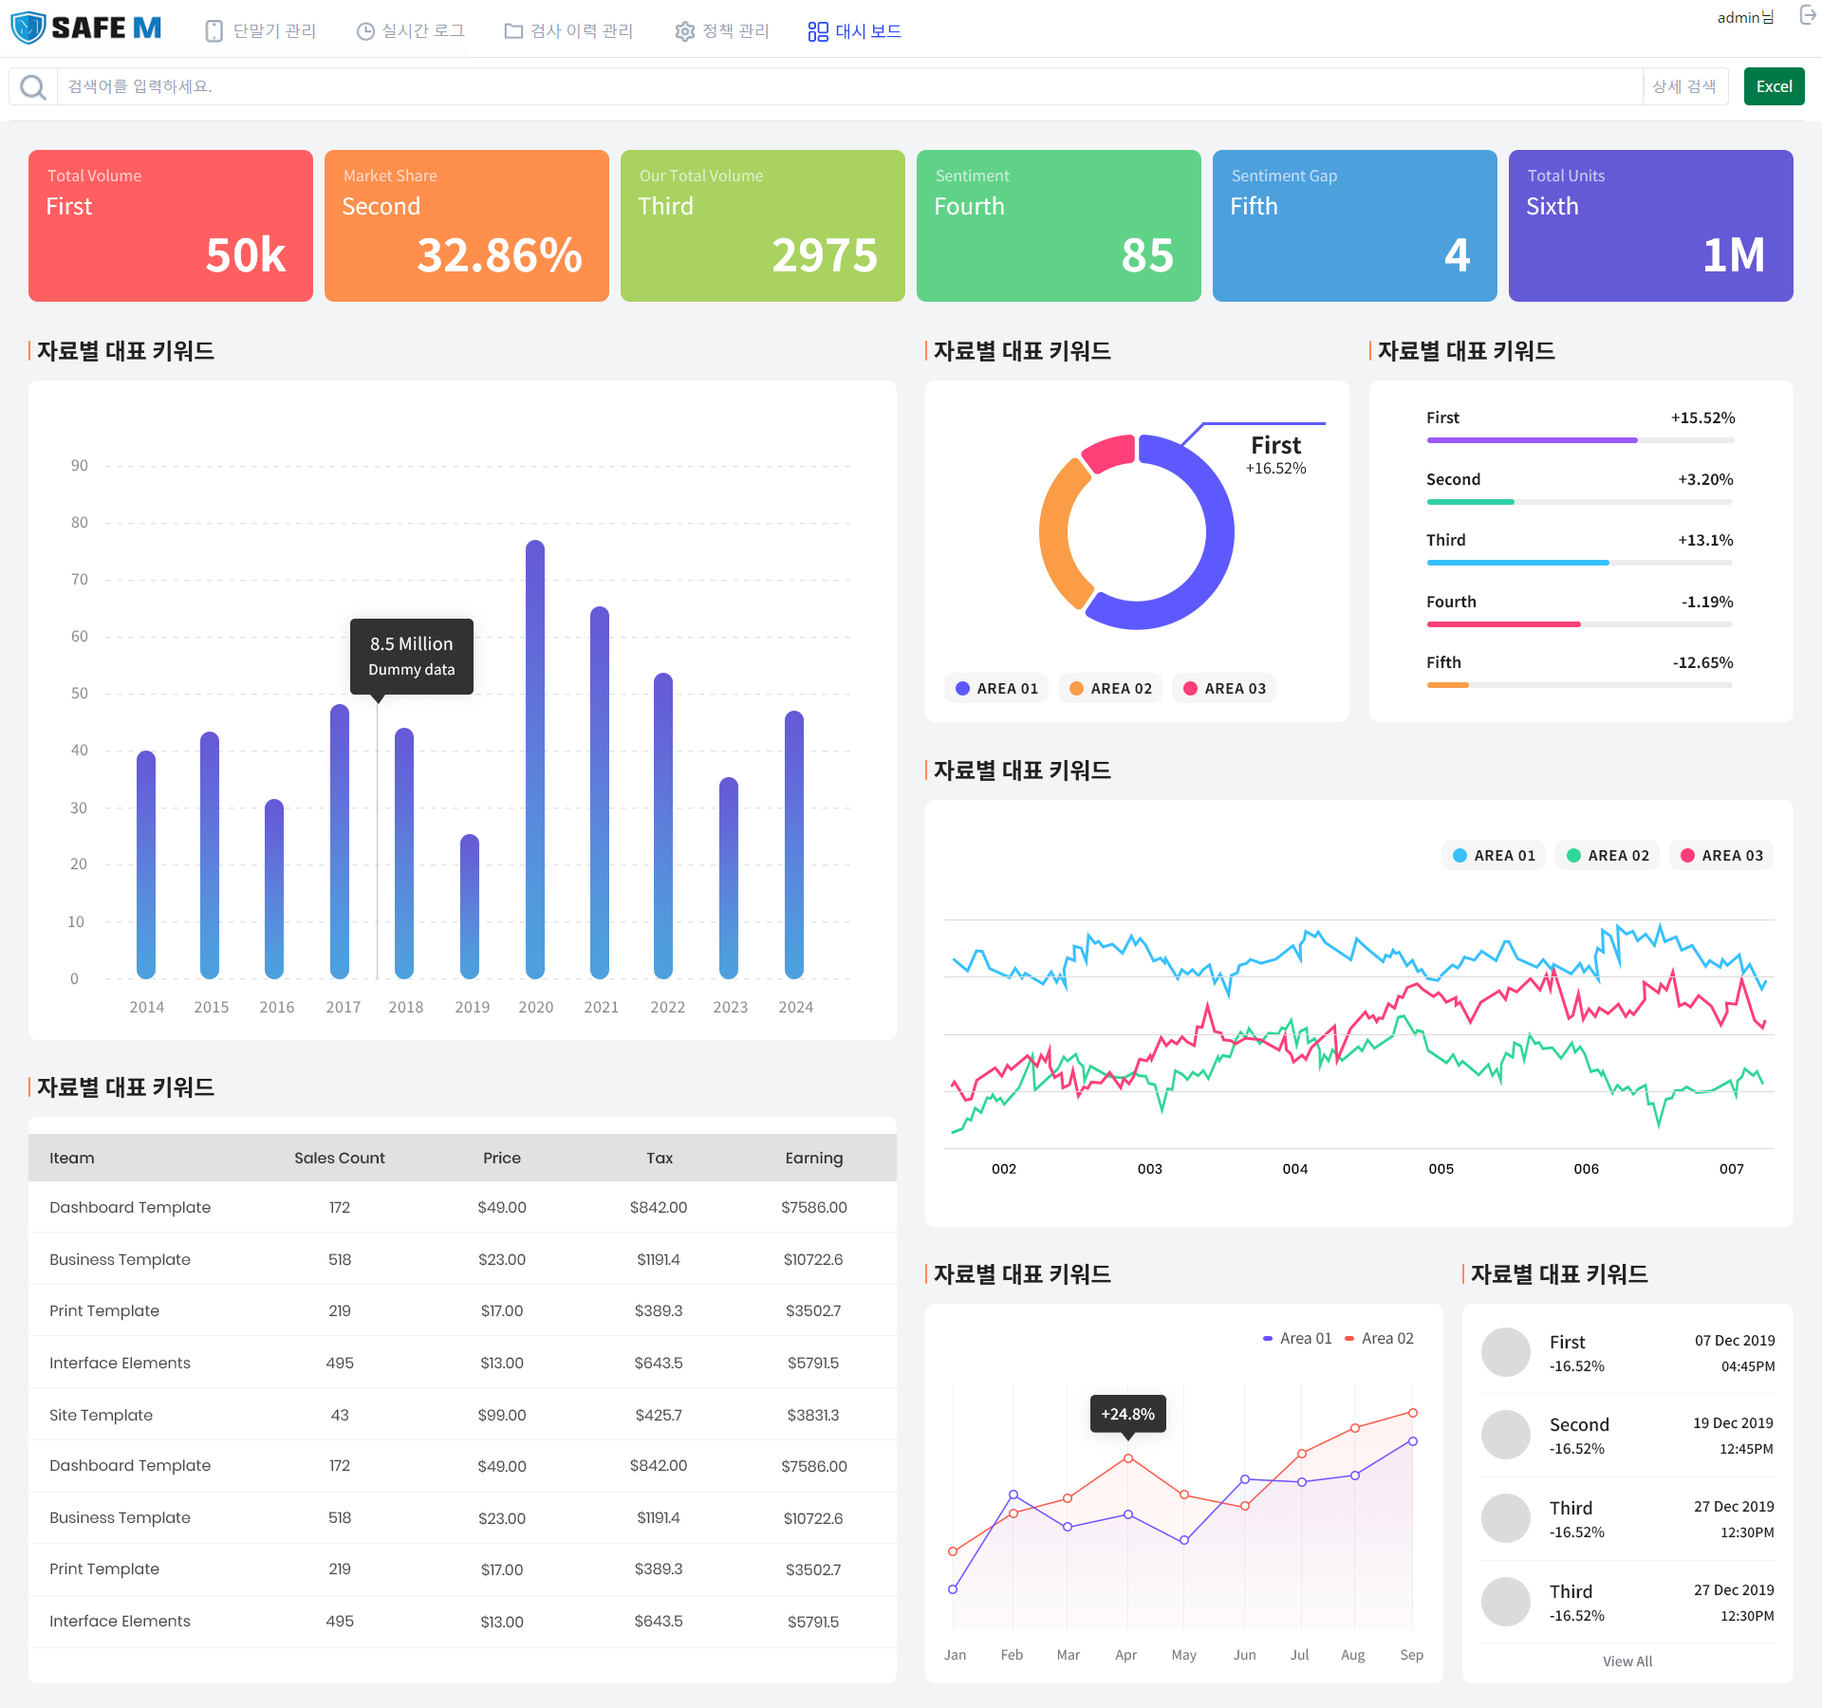Click the SAFE M shield logo
1822x1708 pixels.
coord(28,28)
